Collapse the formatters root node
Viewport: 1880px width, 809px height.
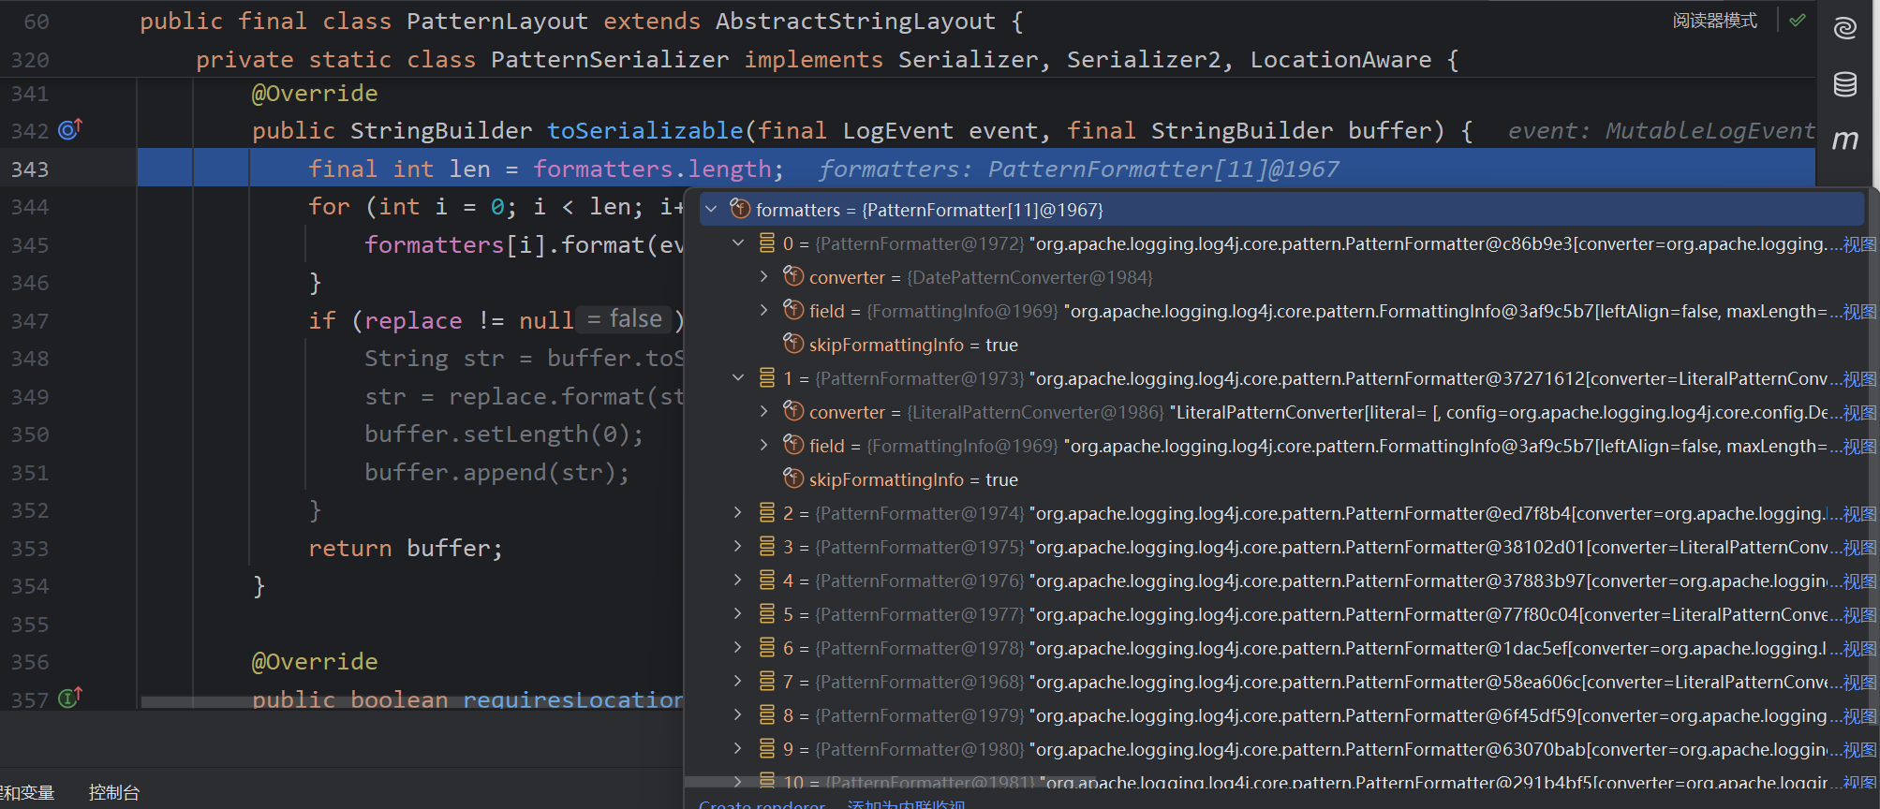click(x=712, y=209)
